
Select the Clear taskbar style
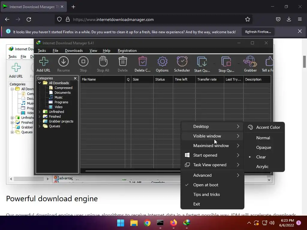click(x=264, y=157)
